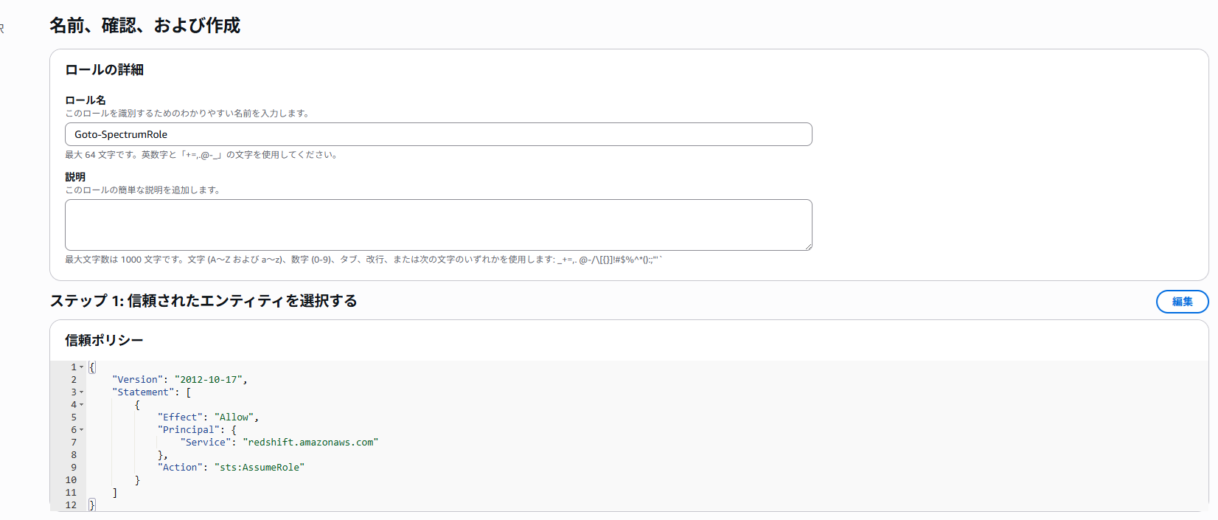Click the empty 説明 description text area
Viewport: 1218px width, 520px height.
click(438, 224)
